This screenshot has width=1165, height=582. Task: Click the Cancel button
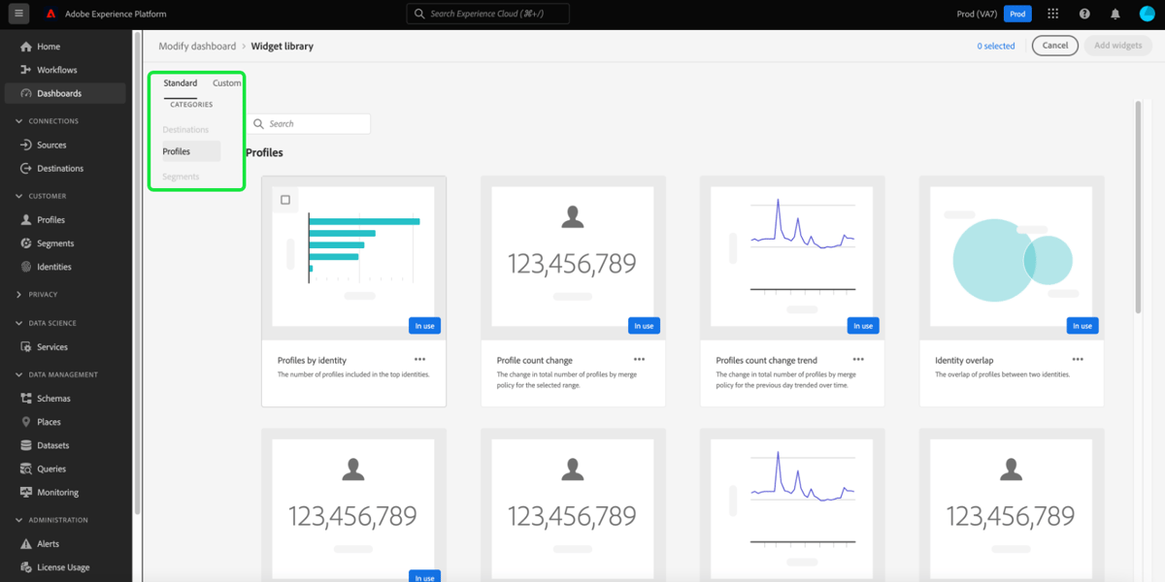point(1054,45)
